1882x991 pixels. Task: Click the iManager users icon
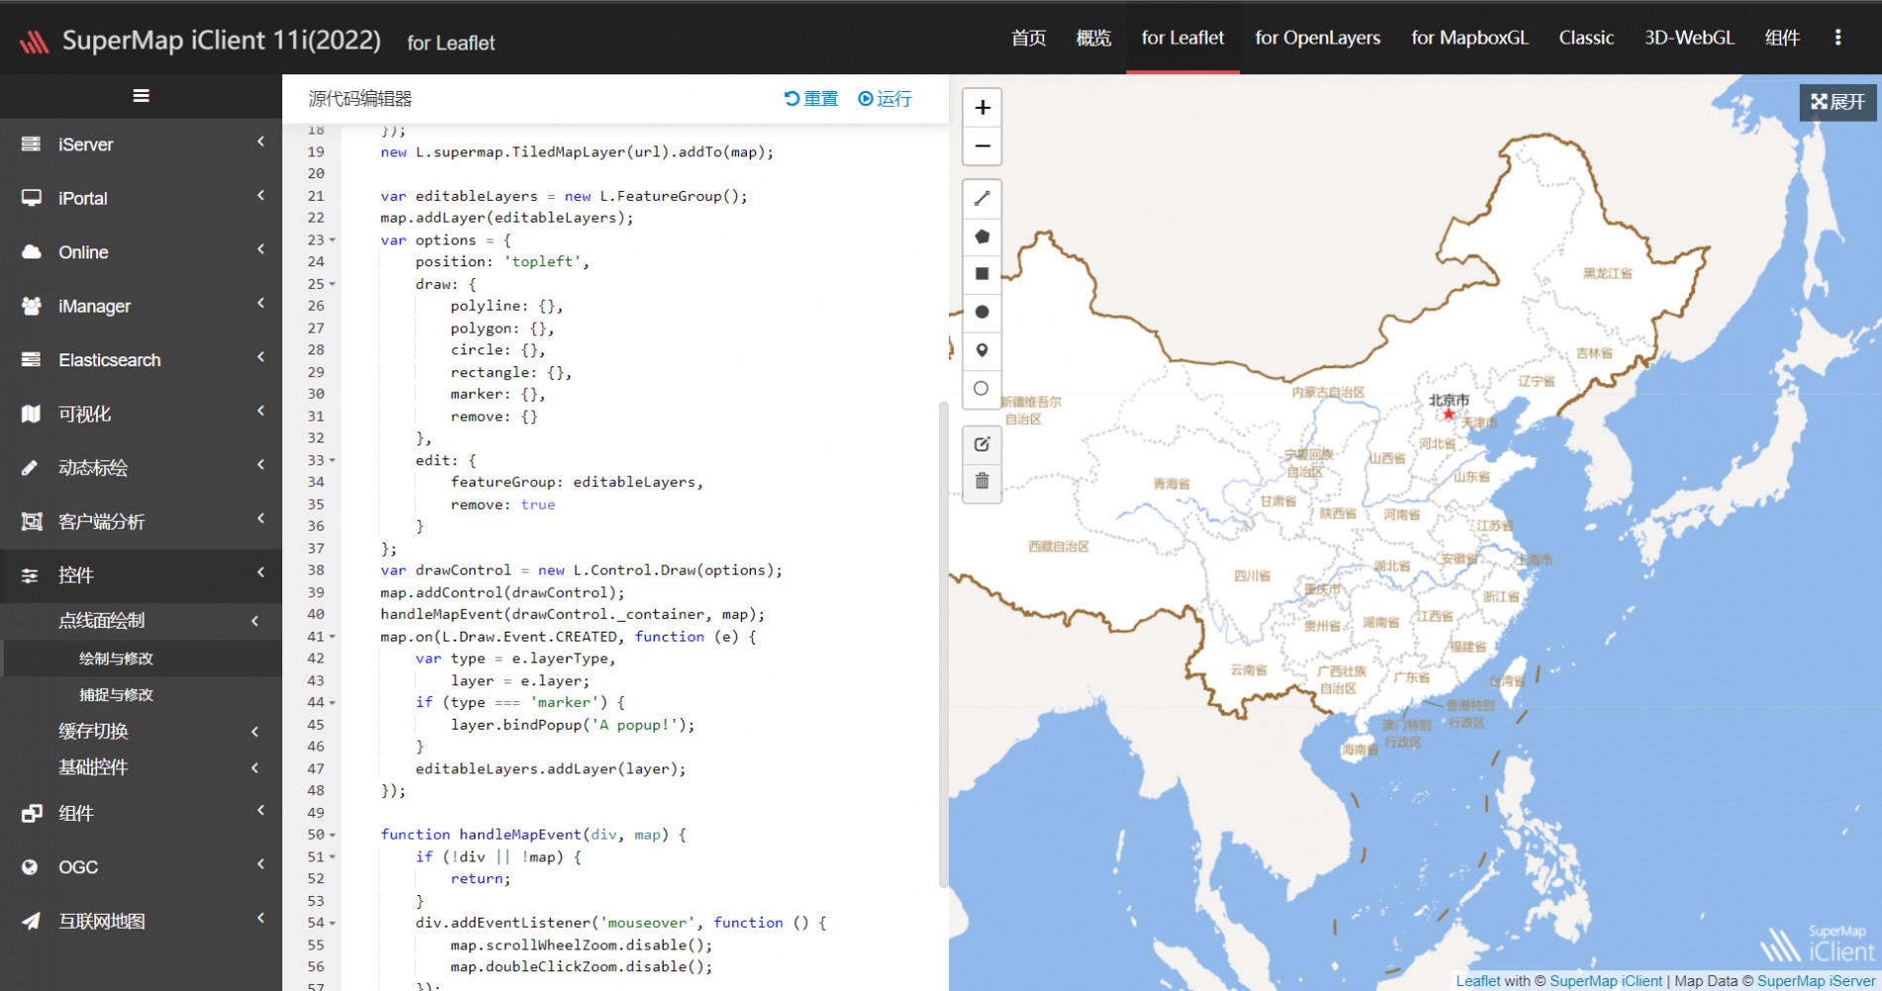click(x=32, y=306)
